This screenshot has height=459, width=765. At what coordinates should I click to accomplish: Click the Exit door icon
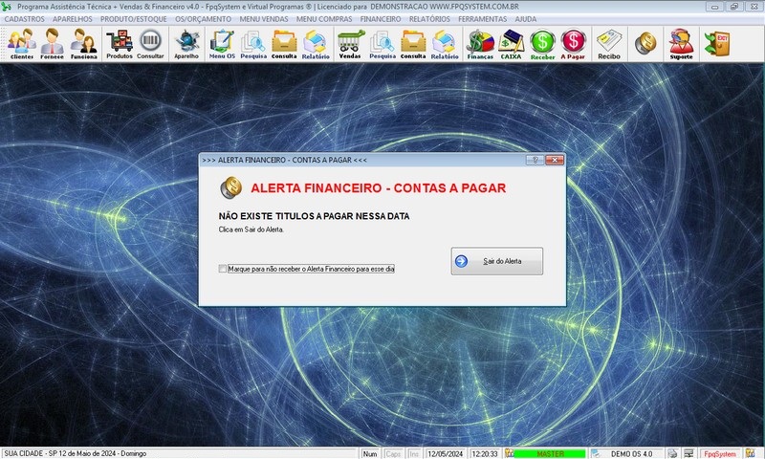click(x=716, y=43)
